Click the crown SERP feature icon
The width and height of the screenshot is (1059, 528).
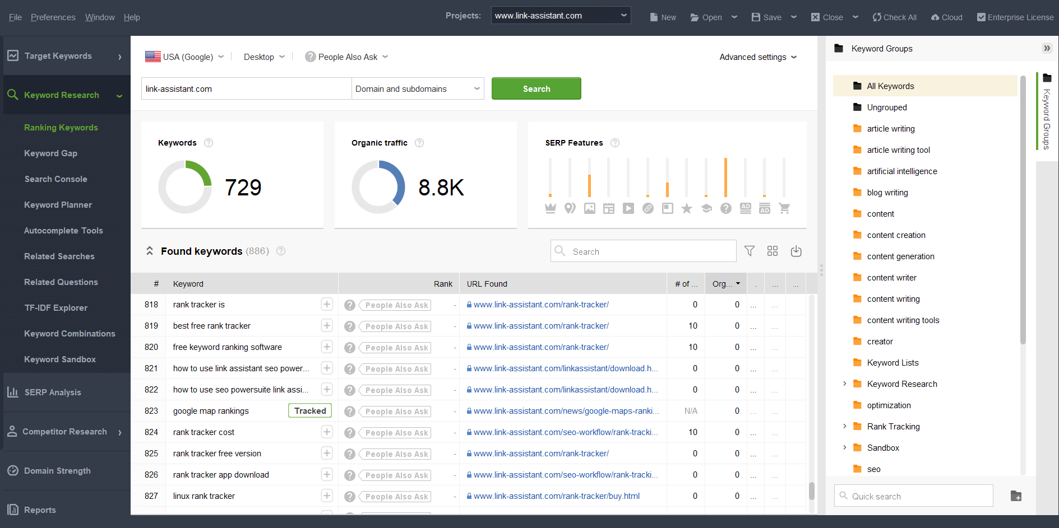pyautogui.click(x=551, y=208)
